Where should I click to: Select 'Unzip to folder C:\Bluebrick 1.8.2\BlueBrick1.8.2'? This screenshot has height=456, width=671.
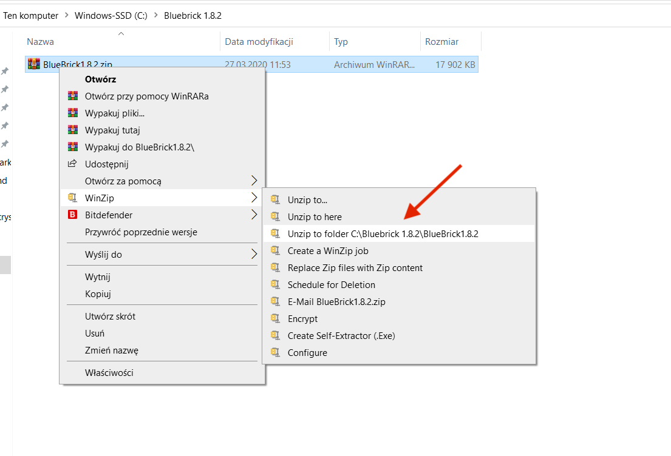[x=399, y=234]
